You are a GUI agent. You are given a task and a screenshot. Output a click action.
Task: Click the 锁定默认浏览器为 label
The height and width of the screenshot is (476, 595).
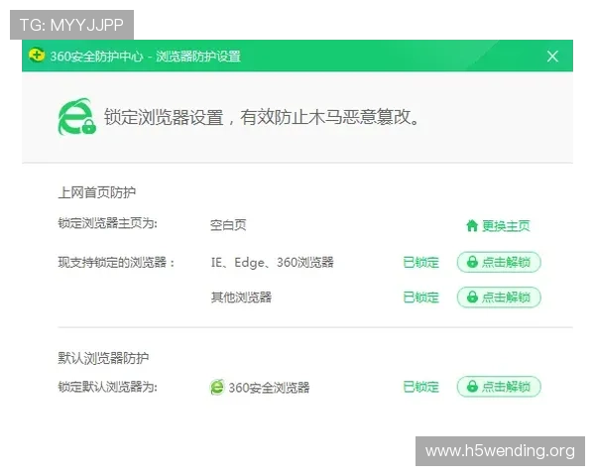pyautogui.click(x=107, y=387)
